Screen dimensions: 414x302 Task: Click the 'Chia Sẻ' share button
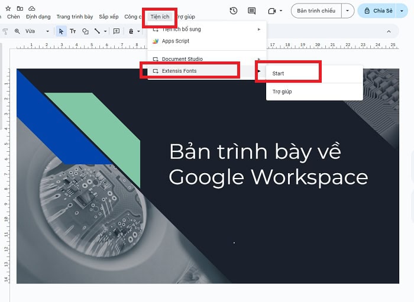click(379, 11)
